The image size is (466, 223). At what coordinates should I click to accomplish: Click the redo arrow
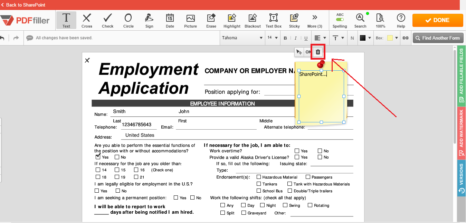coord(16,38)
